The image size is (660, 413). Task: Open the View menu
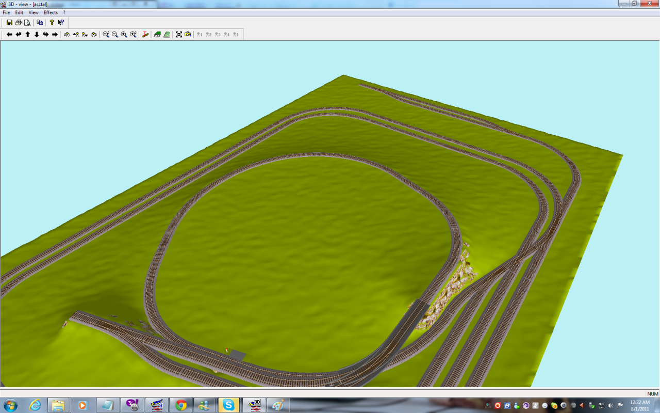pyautogui.click(x=34, y=12)
